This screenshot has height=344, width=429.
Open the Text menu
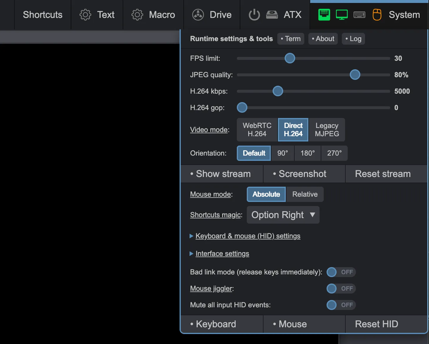click(x=97, y=15)
